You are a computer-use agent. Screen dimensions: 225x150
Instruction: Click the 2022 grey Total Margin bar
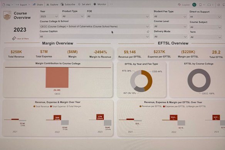coord(65,122)
